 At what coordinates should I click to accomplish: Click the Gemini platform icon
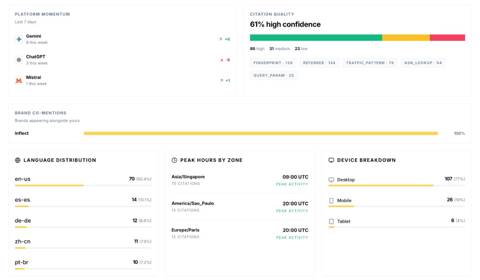18,38
